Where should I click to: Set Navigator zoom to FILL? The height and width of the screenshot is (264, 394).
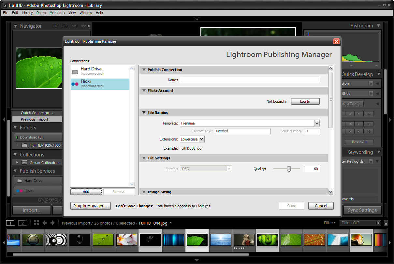65,26
